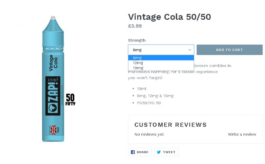Click the white nozzle tip of the bottle cap
This screenshot has width=265, height=164.
point(53,18)
